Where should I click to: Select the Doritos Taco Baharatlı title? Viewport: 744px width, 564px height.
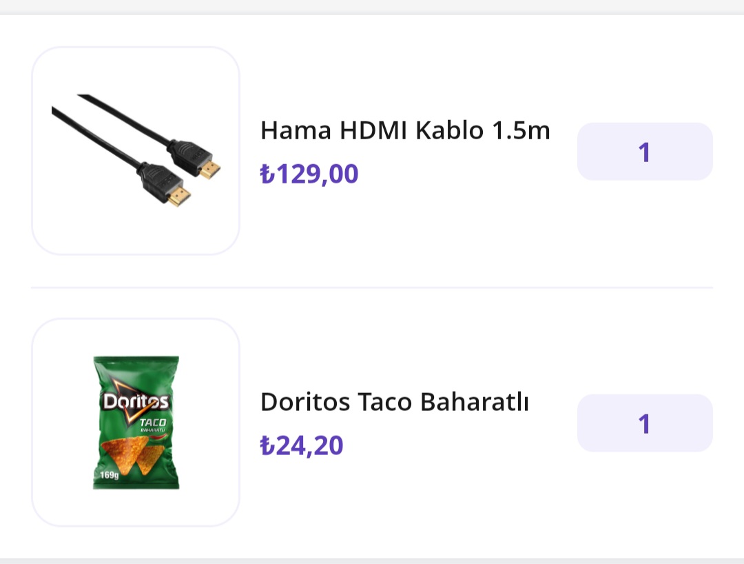[x=394, y=401]
